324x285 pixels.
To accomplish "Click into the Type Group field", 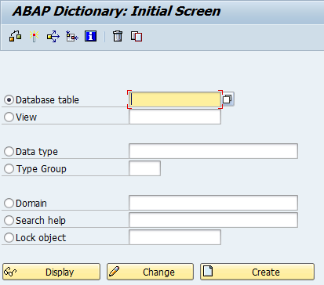I will coord(145,168).
